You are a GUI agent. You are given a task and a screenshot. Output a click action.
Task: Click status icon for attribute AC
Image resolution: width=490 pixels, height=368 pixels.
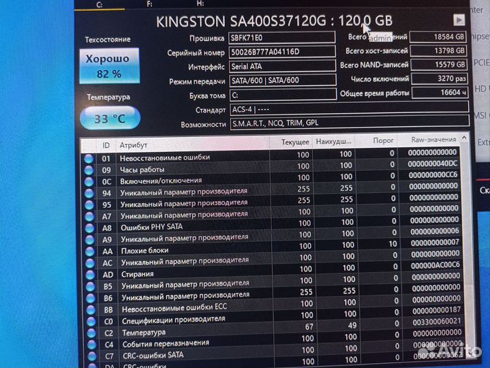pos(91,263)
